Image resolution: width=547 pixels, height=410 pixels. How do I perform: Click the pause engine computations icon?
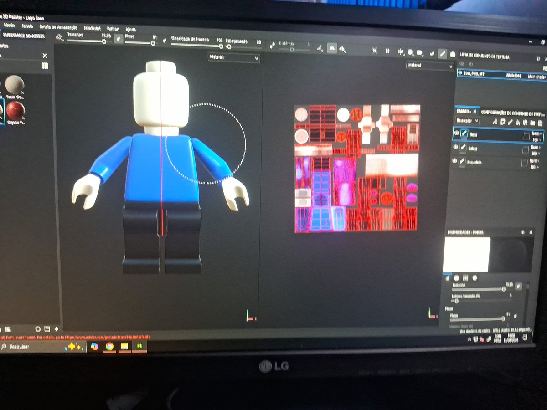(x=387, y=51)
